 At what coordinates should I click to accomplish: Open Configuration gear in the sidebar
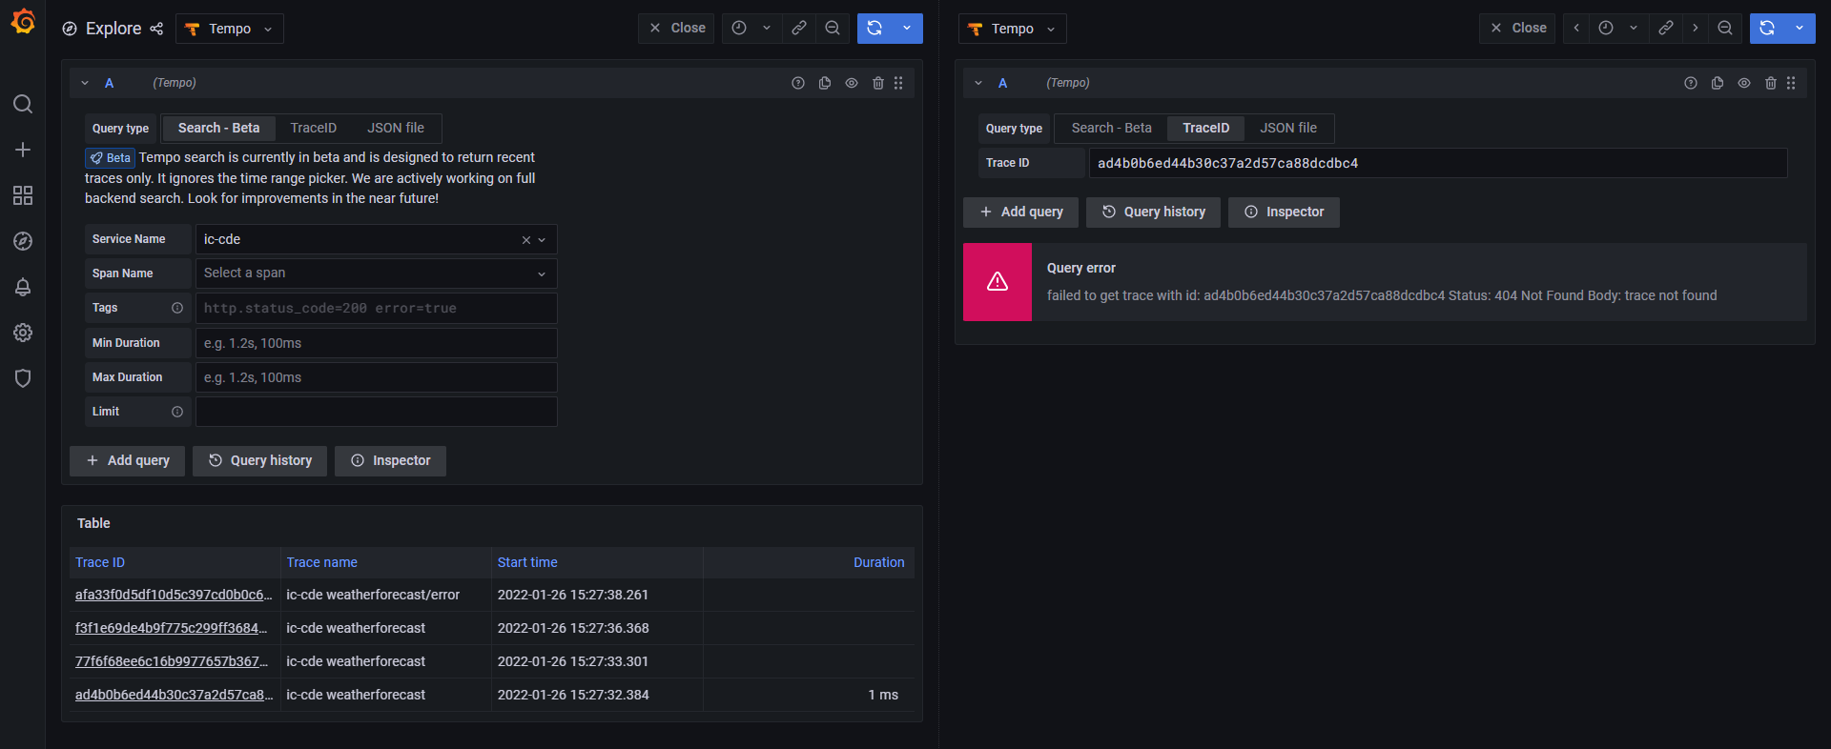(23, 333)
